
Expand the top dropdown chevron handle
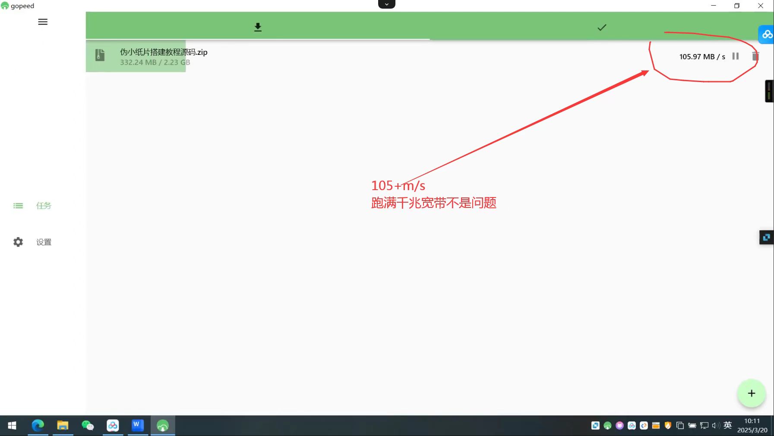coord(387,4)
